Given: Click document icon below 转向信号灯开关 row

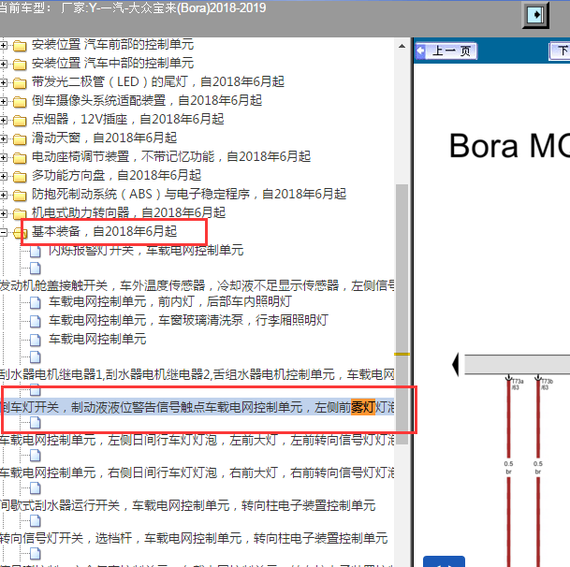Looking at the screenshot, I should pyautogui.click(x=36, y=554).
